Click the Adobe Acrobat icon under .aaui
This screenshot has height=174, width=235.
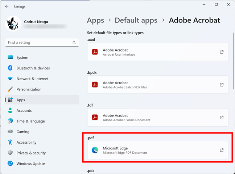click(x=95, y=52)
